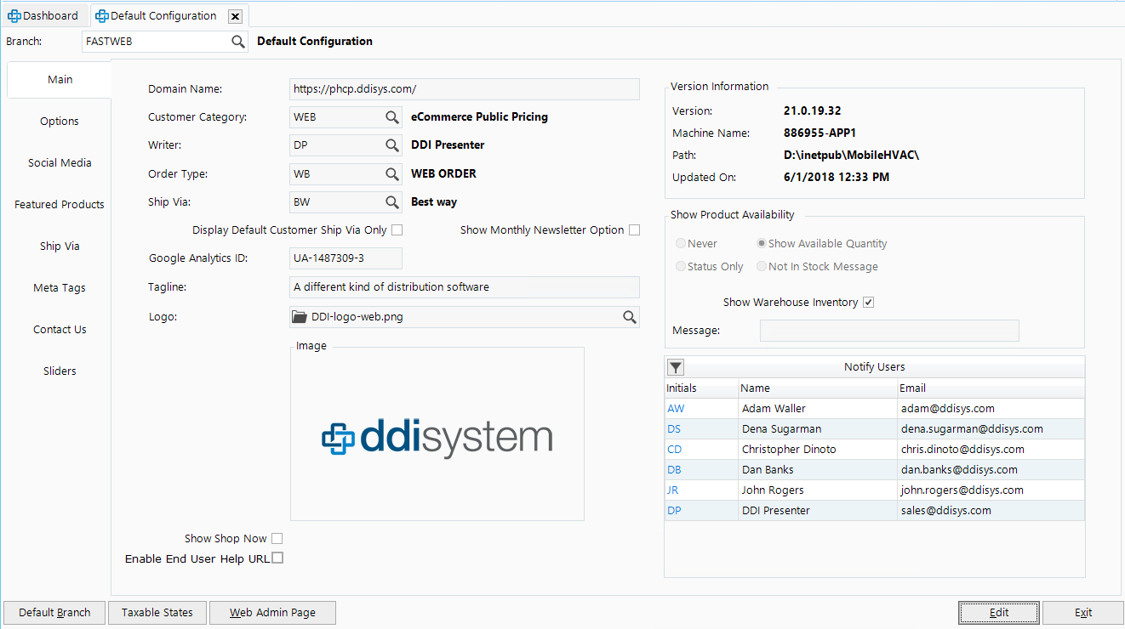Search for a Customer Category code
The image size is (1125, 629).
(x=391, y=117)
